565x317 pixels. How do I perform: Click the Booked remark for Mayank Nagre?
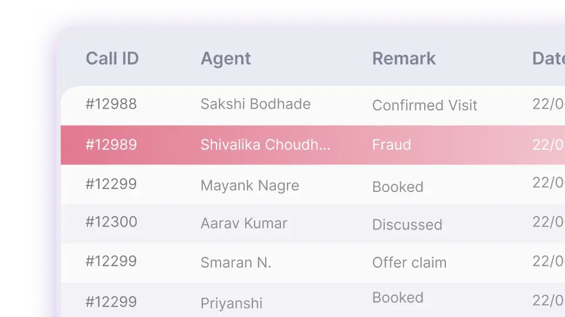click(398, 187)
